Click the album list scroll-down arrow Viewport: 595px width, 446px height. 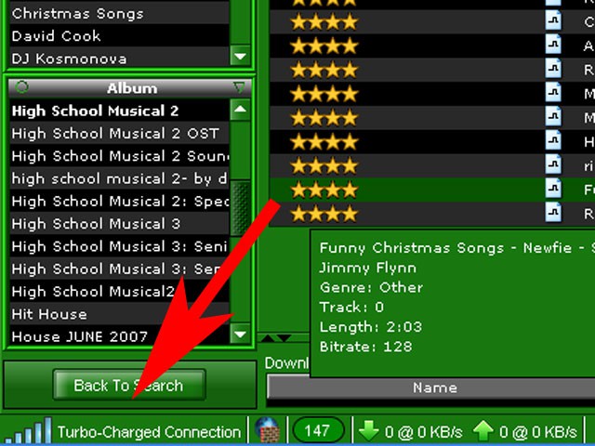coord(240,334)
